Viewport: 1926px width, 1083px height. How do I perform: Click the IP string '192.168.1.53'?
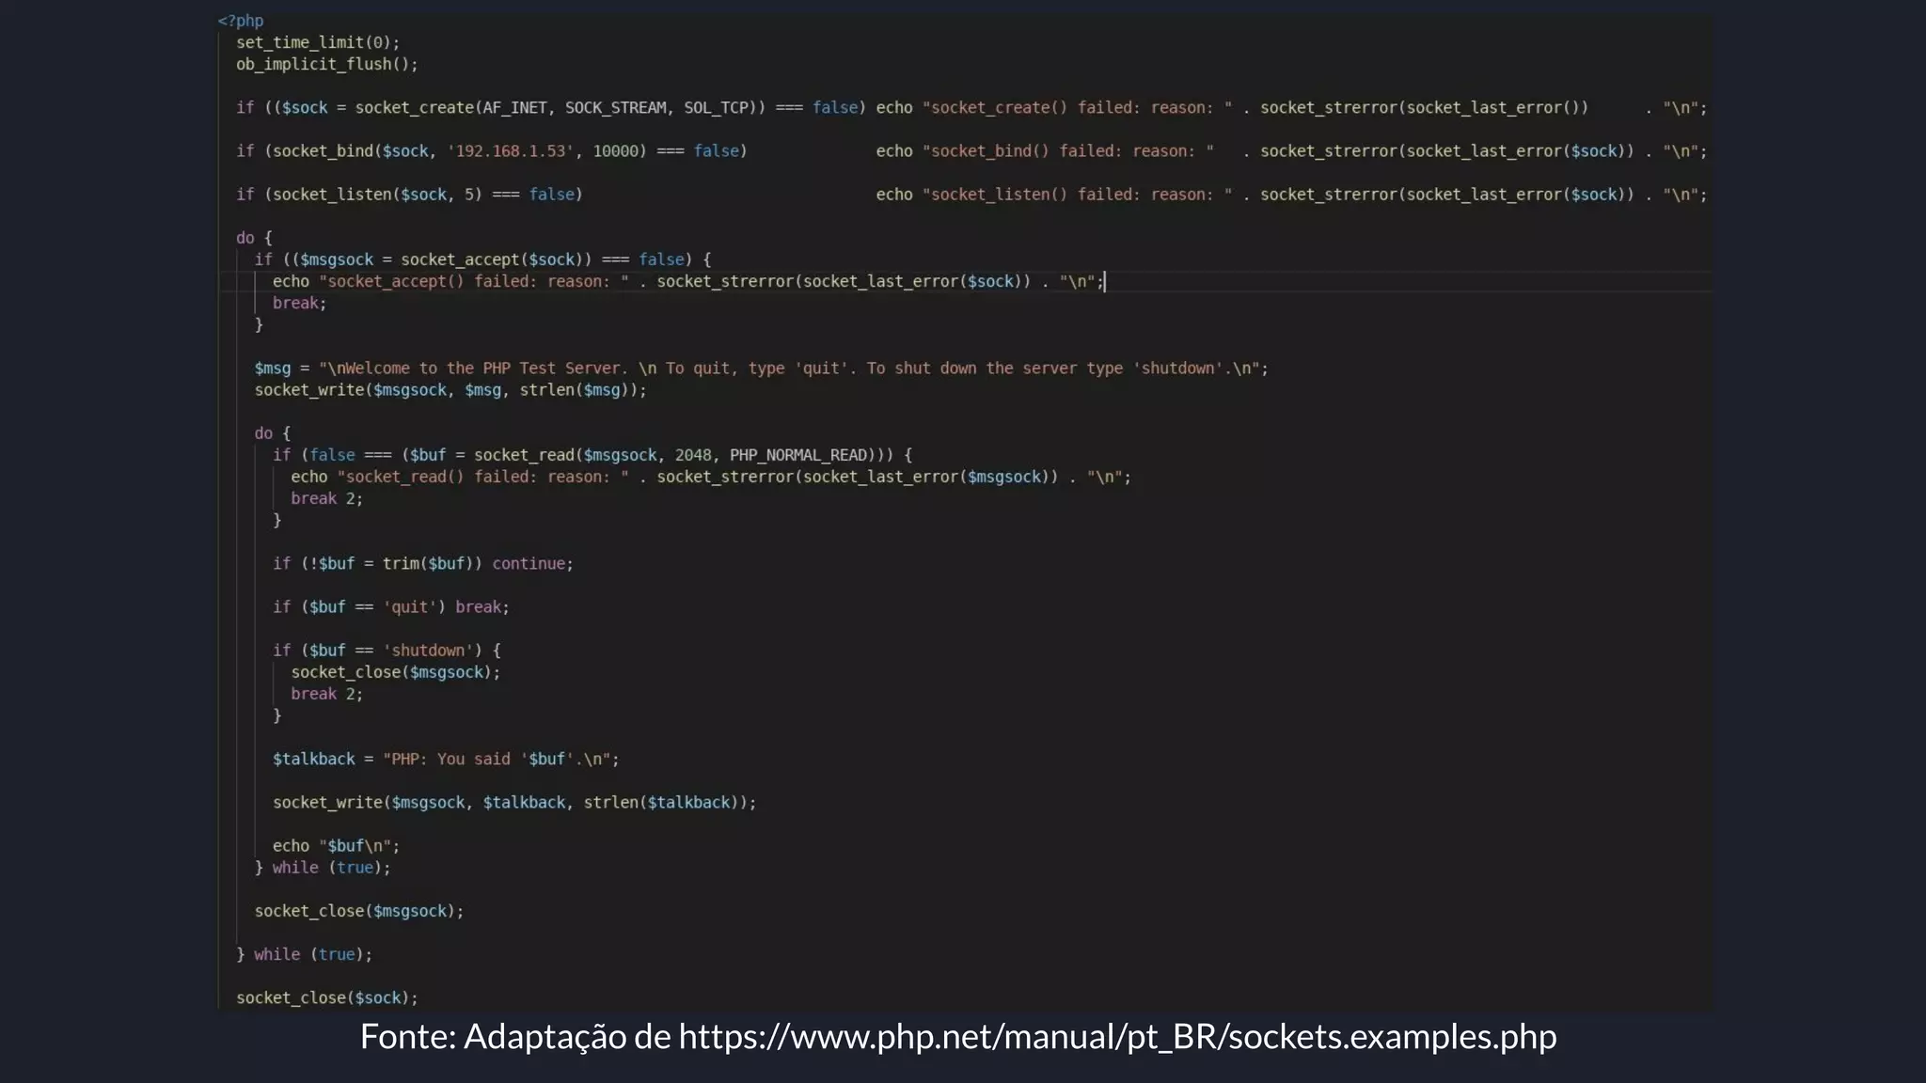(510, 150)
